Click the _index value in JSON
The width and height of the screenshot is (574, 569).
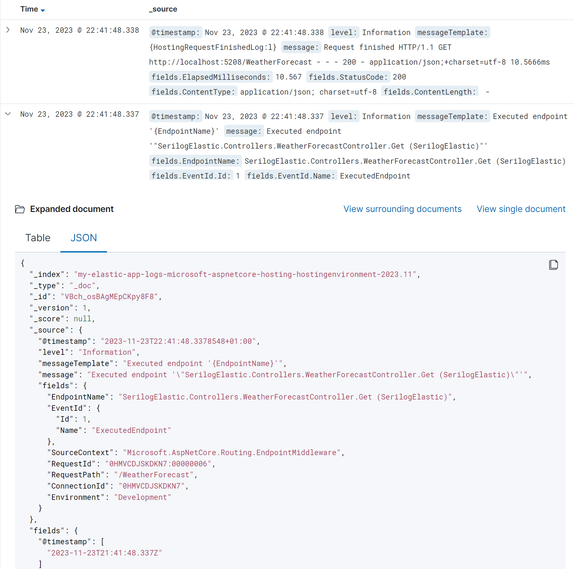point(245,274)
